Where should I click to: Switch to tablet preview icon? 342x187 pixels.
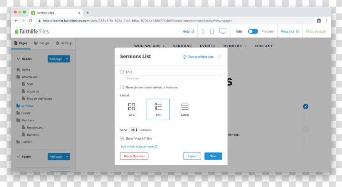click(x=212, y=31)
